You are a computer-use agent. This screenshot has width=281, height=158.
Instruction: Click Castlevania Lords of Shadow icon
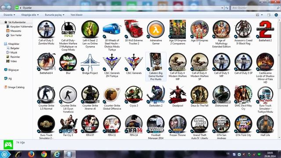pyautogui.click(x=265, y=62)
